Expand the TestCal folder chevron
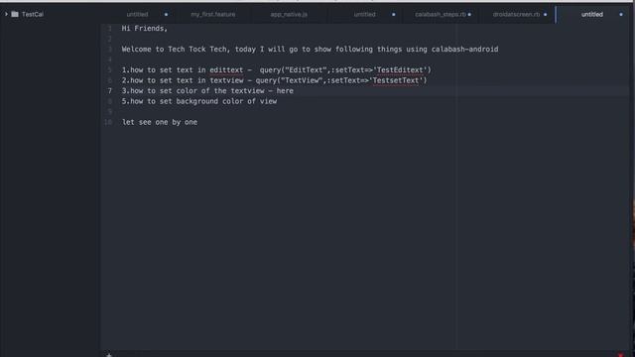Viewport: 635px width, 357px height. click(6, 14)
